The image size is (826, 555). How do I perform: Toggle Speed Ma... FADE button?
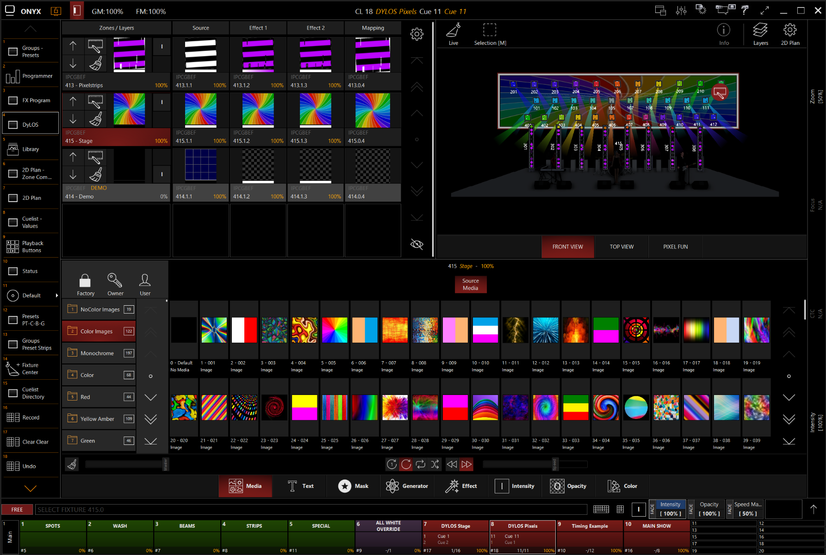(730, 509)
